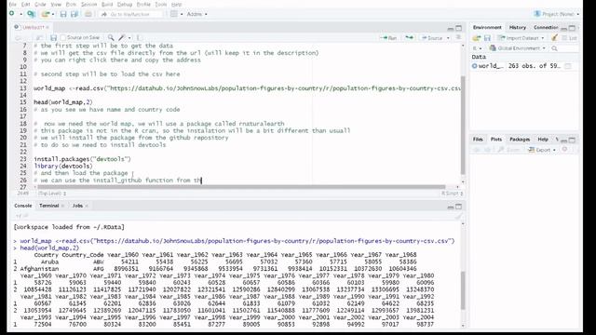Screen dimensions: 596x335
Task: Open the workspace panes layout dropdown
Action: [176, 14]
